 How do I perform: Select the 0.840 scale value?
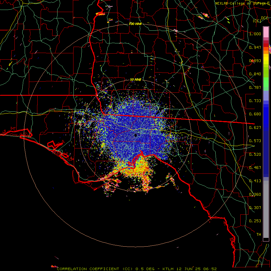[255, 74]
